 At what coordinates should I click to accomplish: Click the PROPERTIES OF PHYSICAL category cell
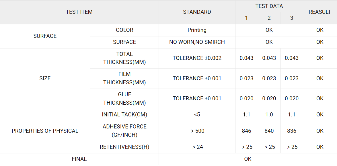click(x=45, y=131)
